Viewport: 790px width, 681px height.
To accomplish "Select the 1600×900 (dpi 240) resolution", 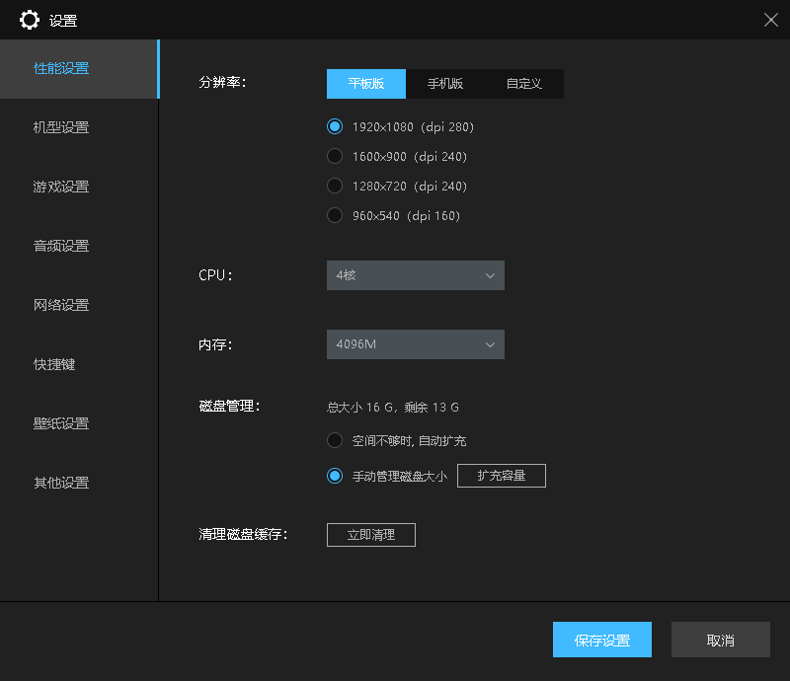I will click(335, 156).
